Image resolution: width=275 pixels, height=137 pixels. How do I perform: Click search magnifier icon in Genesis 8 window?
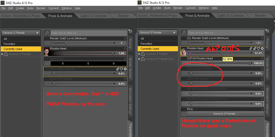[x=184, y=33]
